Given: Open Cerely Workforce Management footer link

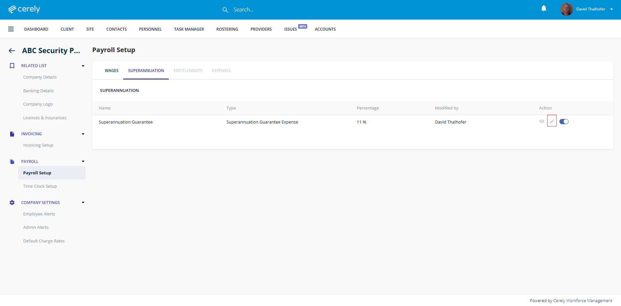Looking at the screenshot, I should pyautogui.click(x=583, y=301).
